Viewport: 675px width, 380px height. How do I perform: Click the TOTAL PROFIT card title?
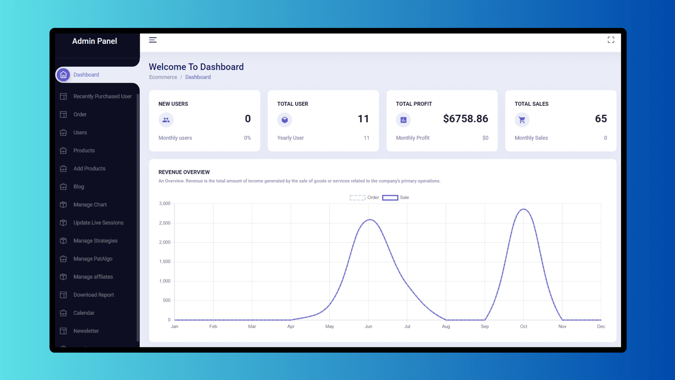click(414, 104)
